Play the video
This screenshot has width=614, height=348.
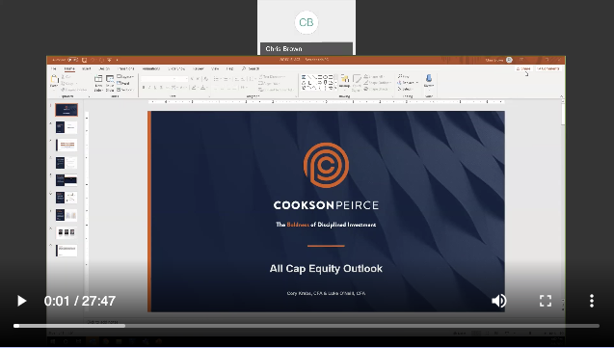tap(21, 301)
